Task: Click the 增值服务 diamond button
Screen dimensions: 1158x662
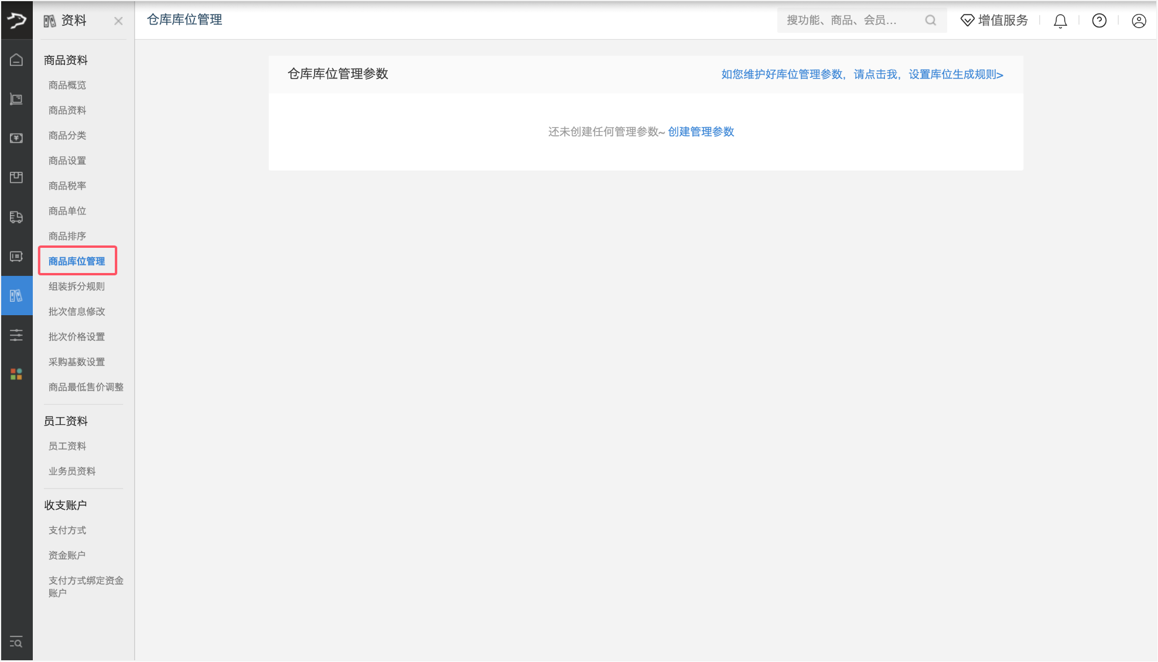Action: point(994,20)
